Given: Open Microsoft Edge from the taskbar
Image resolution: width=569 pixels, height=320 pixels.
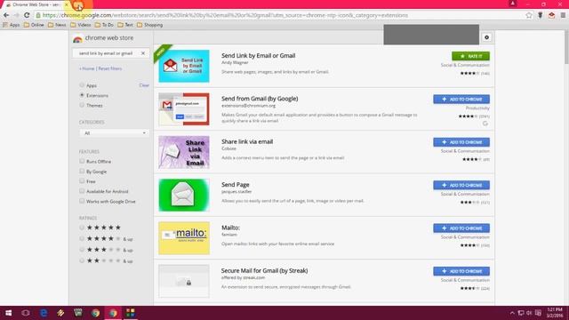Looking at the screenshot, I should [44, 313].
